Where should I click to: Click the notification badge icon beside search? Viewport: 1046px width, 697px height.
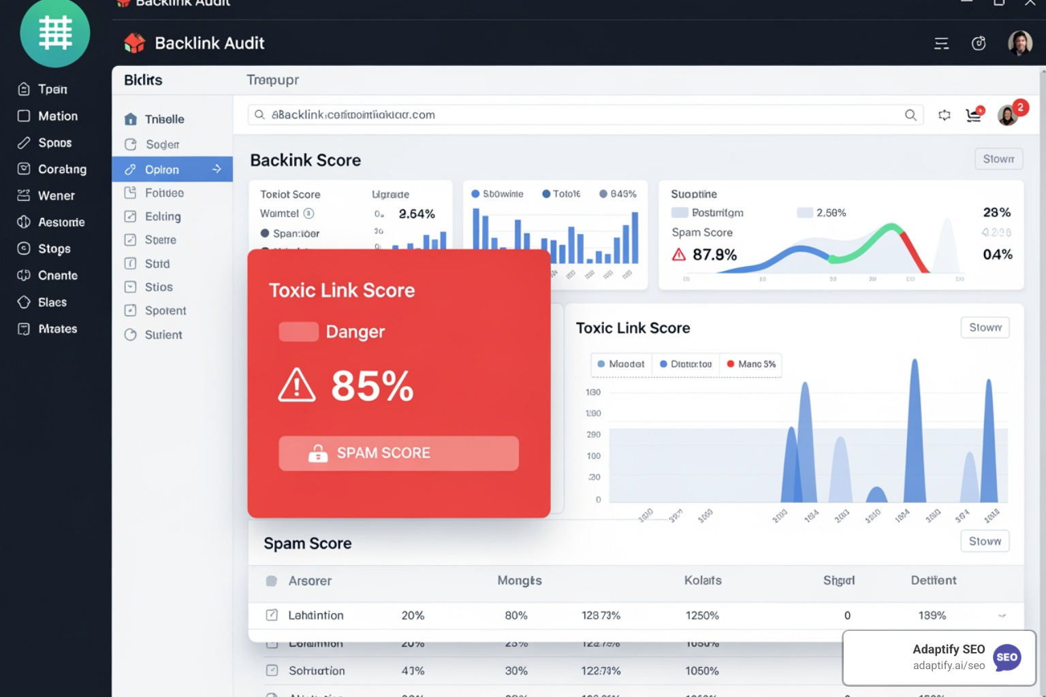click(x=945, y=115)
